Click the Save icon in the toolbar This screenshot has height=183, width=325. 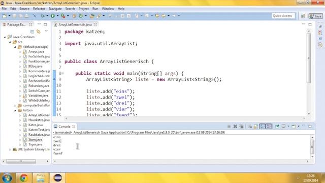tap(14, 16)
